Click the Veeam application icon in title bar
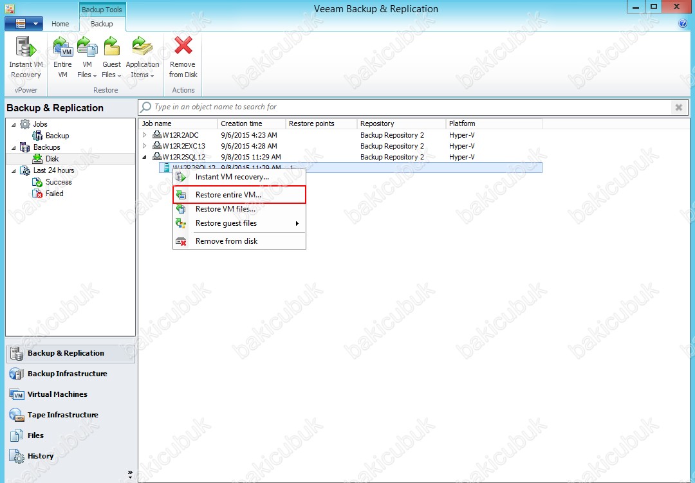This screenshot has height=483, width=695. tap(9, 8)
